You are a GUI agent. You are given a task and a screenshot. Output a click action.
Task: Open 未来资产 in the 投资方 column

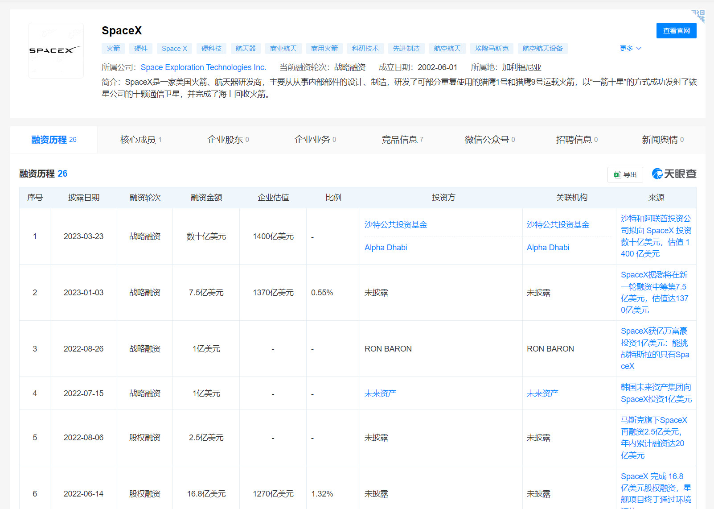(380, 393)
